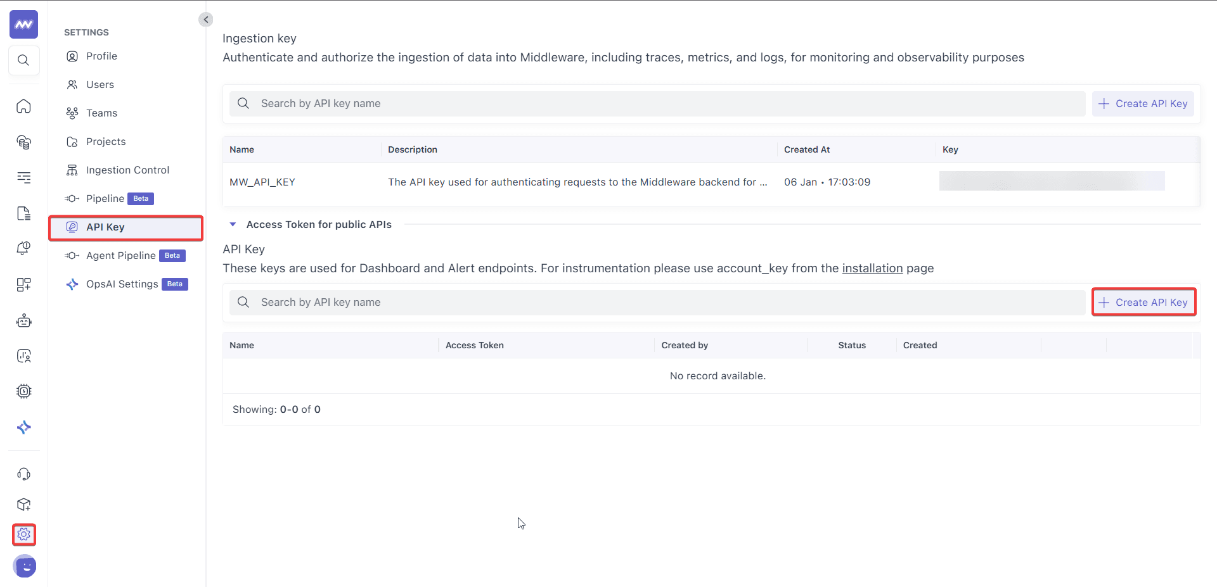
Task: Click the support headset icon
Action: [23, 474]
